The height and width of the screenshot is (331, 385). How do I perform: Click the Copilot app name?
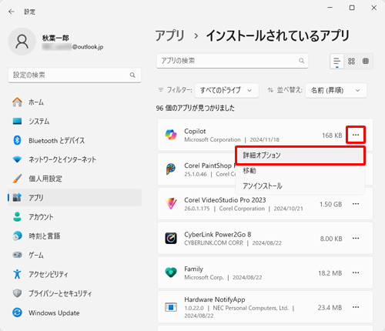click(195, 131)
